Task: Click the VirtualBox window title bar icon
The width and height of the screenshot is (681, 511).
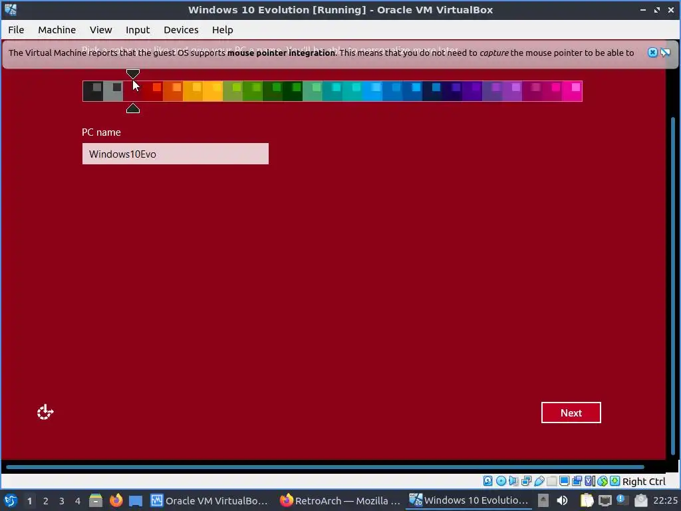Action: [x=11, y=9]
